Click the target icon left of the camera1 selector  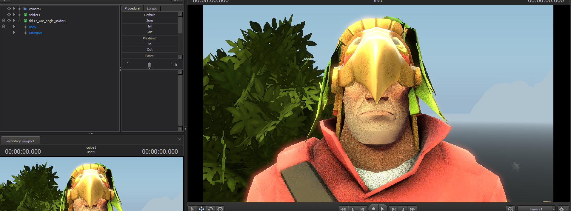point(511,209)
